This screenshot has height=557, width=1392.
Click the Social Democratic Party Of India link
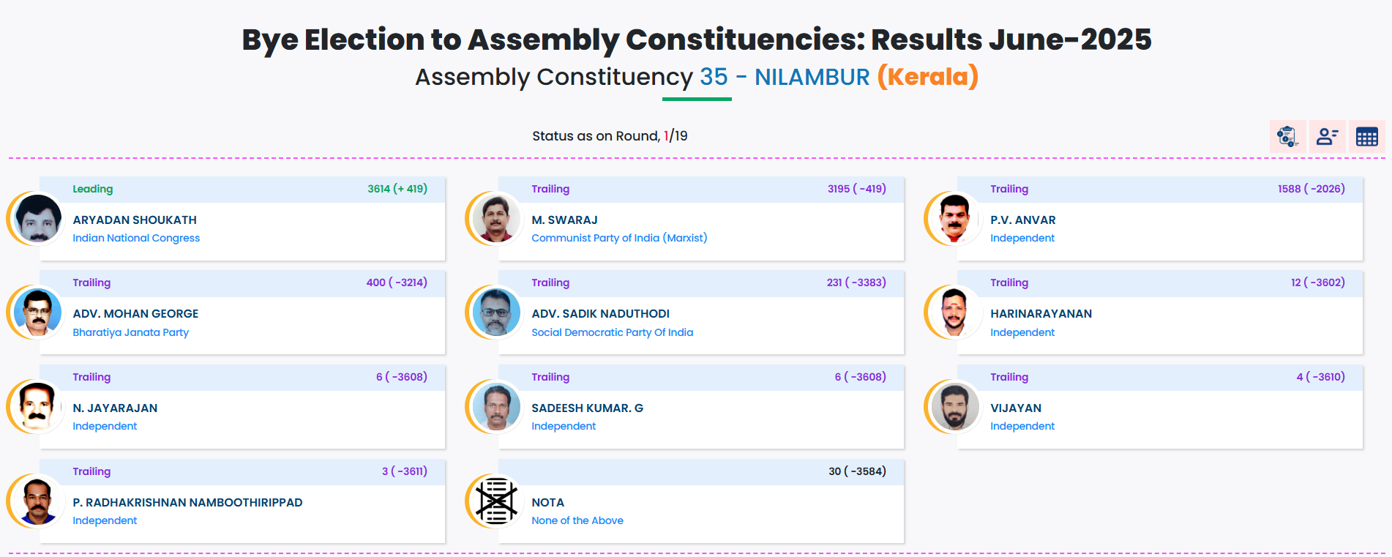pyautogui.click(x=613, y=332)
